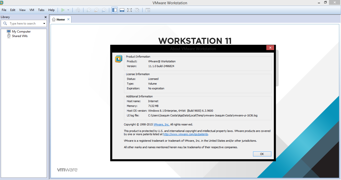This screenshot has width=341, height=180.
Task: Click the Revert Snapshot toolbar icon
Action: point(96,10)
